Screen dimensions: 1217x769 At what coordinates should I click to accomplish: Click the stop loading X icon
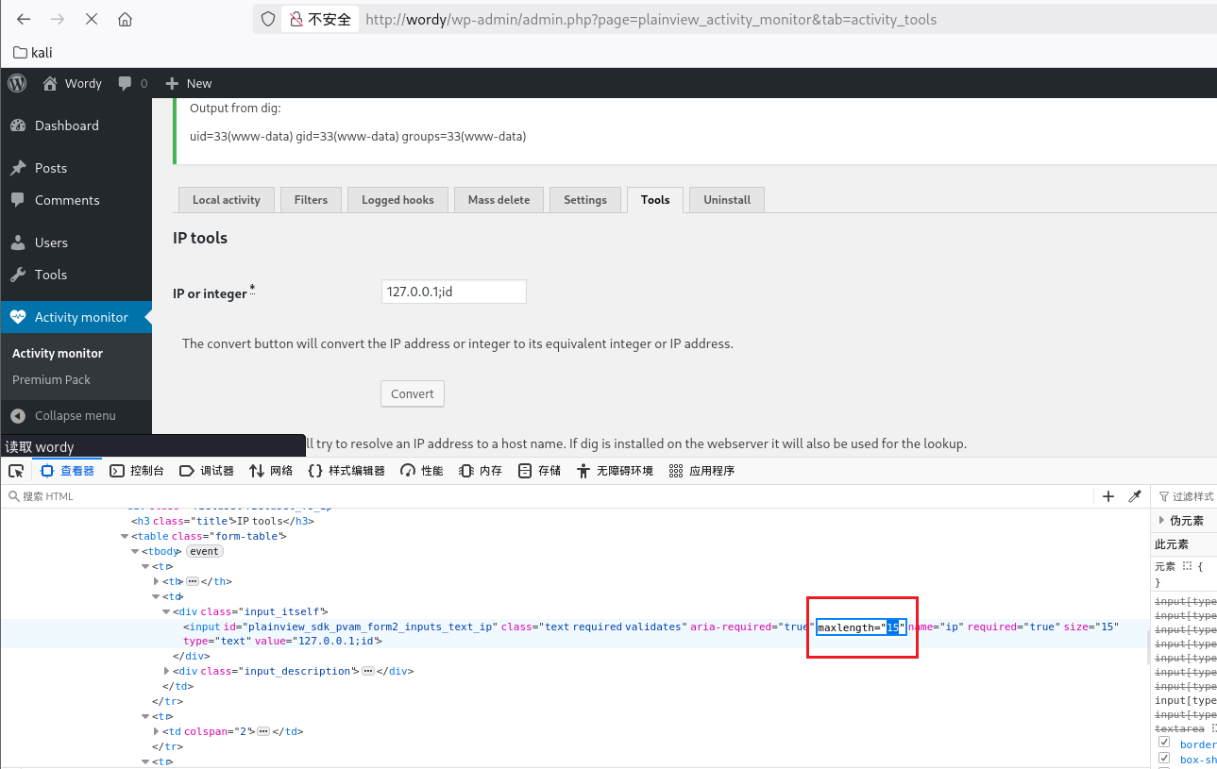coord(91,19)
